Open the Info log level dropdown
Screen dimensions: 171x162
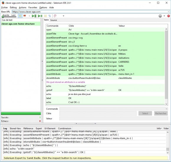point(159,128)
